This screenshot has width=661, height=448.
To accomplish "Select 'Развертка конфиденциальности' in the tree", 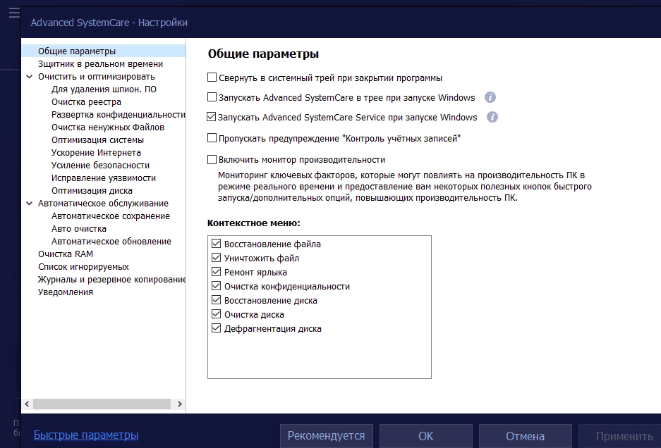I will pyautogui.click(x=118, y=115).
